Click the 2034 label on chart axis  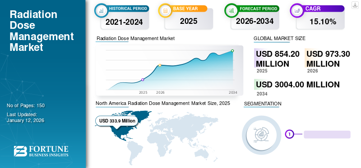point(233,93)
